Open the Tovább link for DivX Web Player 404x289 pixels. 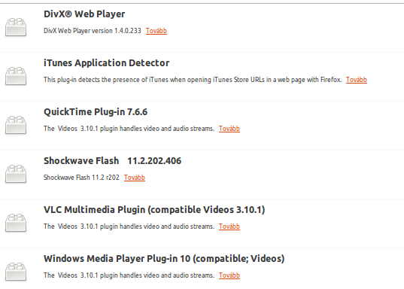[156, 31]
